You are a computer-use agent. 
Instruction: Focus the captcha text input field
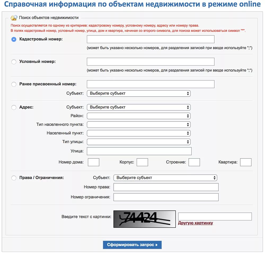click(215, 216)
